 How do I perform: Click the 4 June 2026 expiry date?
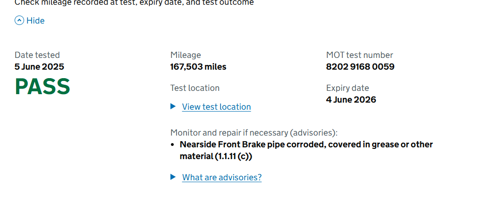[351, 100]
